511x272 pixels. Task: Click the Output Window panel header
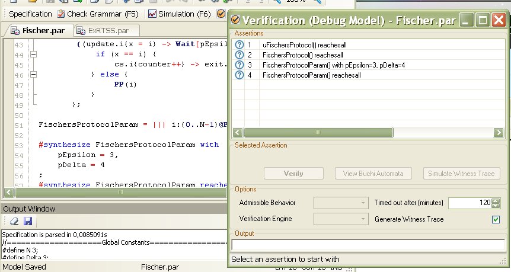(x=114, y=209)
